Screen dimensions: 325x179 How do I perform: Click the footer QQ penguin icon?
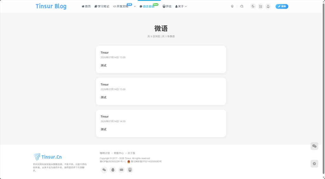[113, 170]
